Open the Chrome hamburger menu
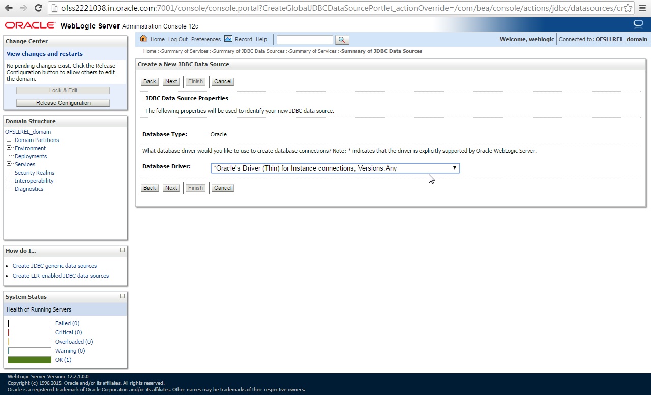 (642, 8)
